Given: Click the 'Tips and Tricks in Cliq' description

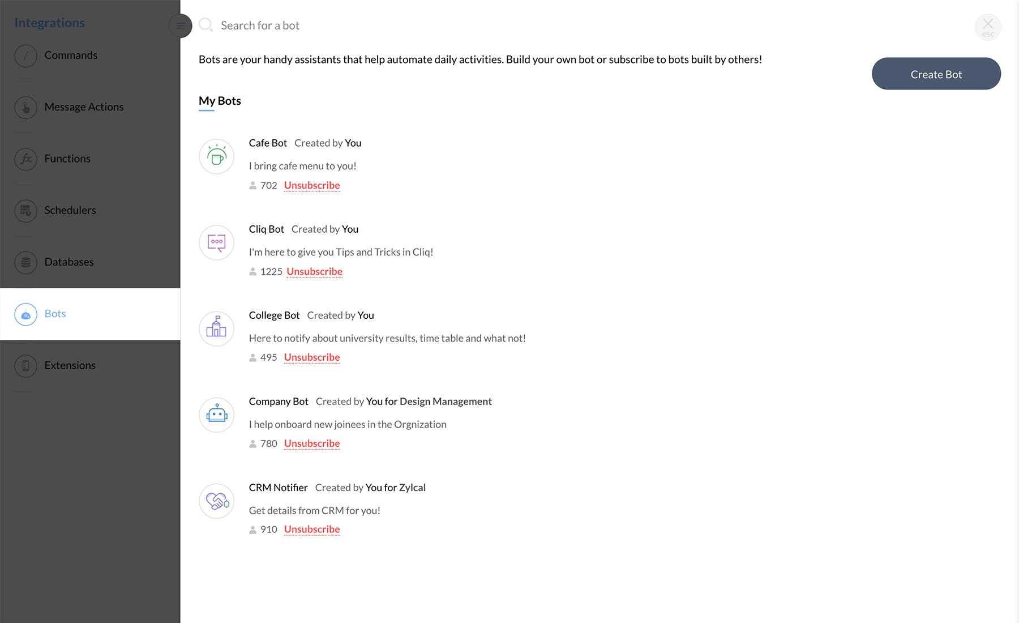Looking at the screenshot, I should [341, 252].
